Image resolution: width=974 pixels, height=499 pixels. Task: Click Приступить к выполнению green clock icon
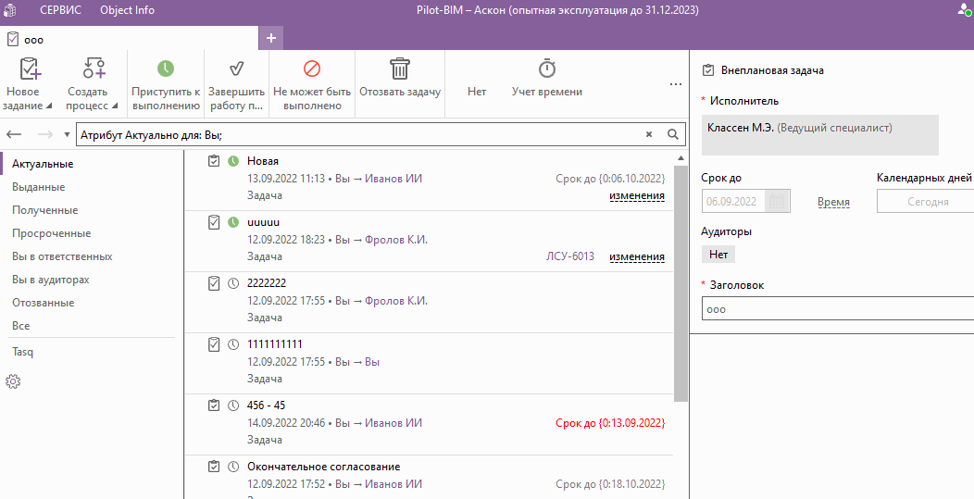(x=166, y=69)
